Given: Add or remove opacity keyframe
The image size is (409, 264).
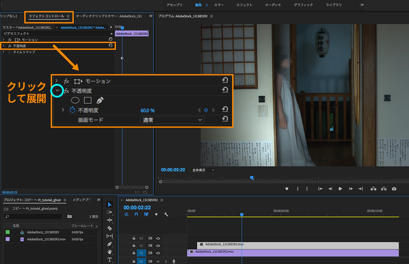Looking at the screenshot, I should pyautogui.click(x=206, y=110).
